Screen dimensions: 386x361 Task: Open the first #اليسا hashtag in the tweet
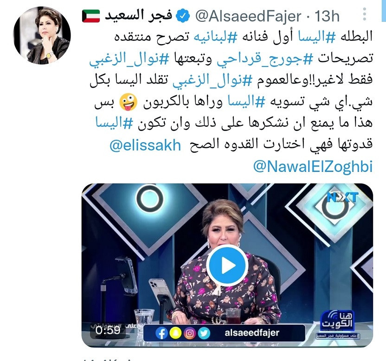(317, 37)
